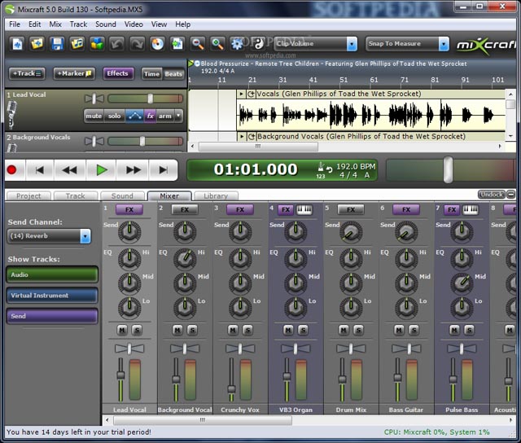This screenshot has width=521, height=443.
Task: Undo last action with the toolbar arrow
Action: (x=117, y=43)
